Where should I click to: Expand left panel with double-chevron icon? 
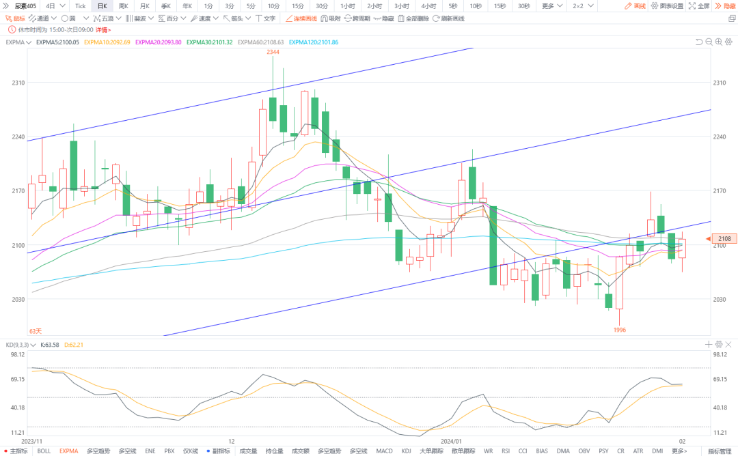[x=5, y=6]
